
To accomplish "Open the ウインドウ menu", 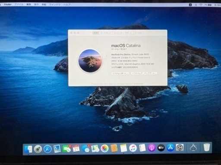I will click(x=55, y=4).
